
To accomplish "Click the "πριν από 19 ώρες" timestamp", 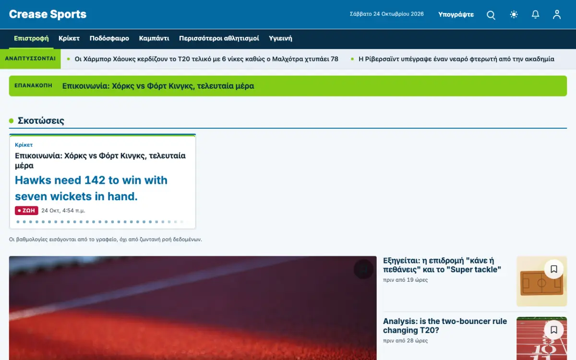I will (406, 280).
